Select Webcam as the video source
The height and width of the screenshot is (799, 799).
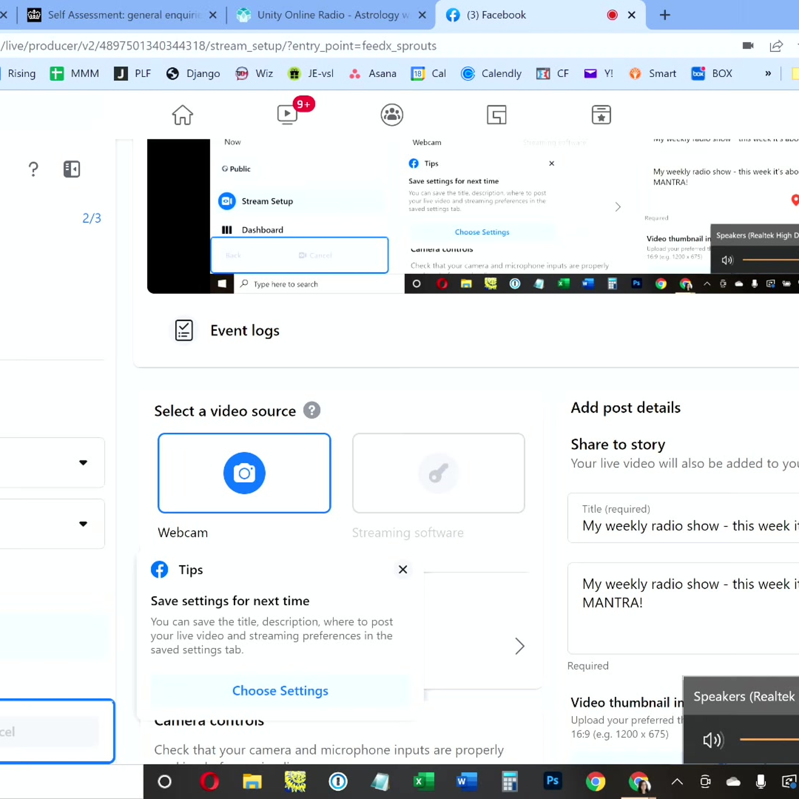click(244, 473)
